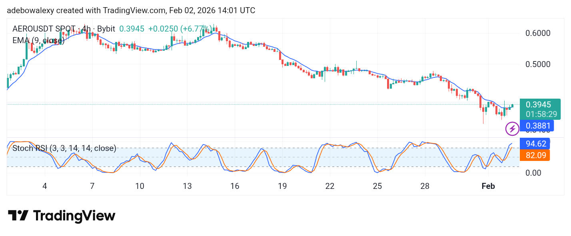Open the AEROUSDT SPOT symbol label

click(44, 29)
